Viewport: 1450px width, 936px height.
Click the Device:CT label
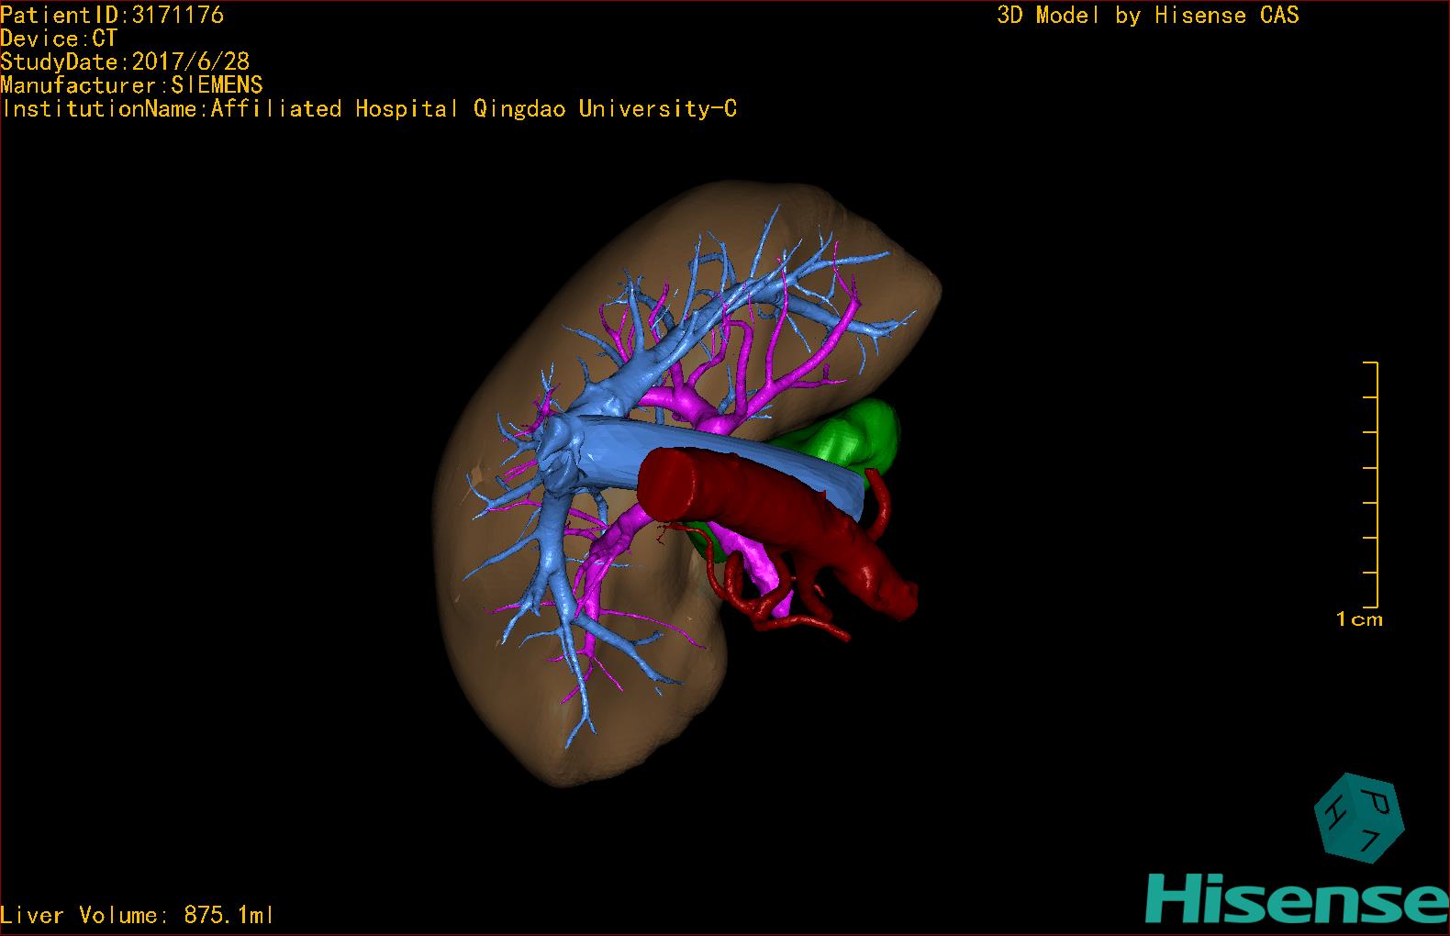(x=59, y=39)
